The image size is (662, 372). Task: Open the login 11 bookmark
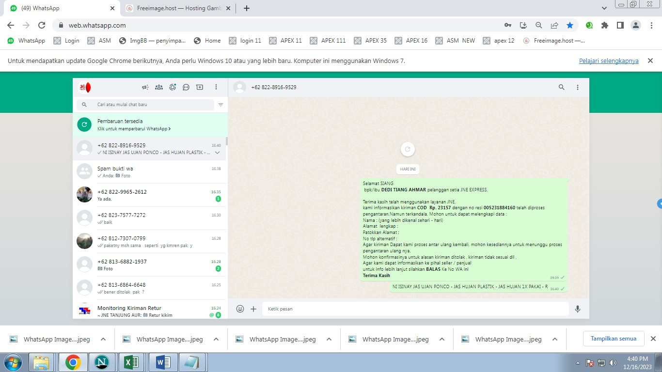[245, 41]
